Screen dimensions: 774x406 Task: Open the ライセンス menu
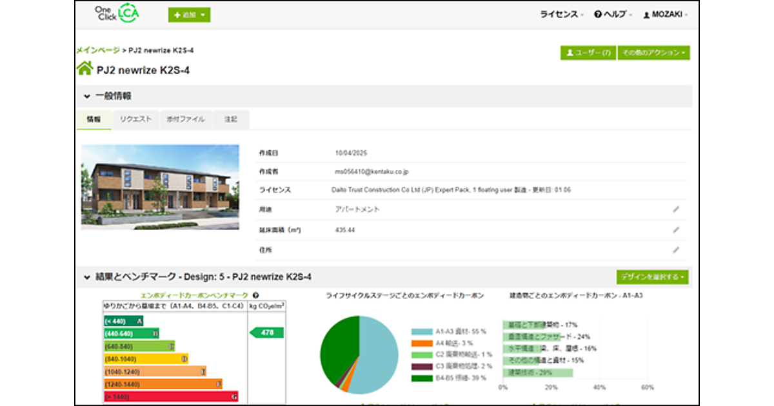[x=562, y=14]
